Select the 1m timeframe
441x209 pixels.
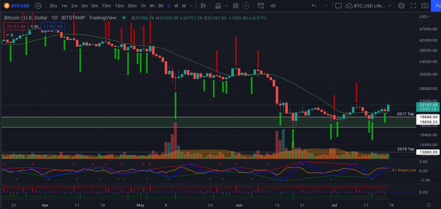point(64,6)
